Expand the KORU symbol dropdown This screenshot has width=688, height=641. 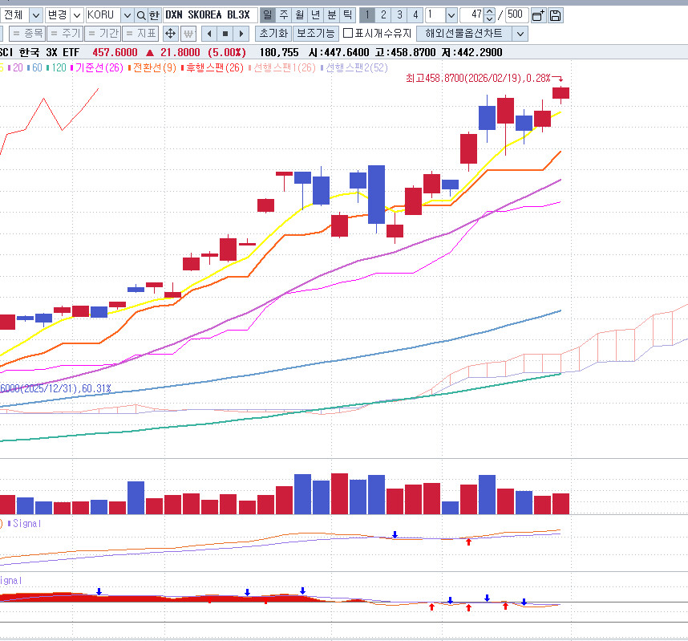[127, 15]
